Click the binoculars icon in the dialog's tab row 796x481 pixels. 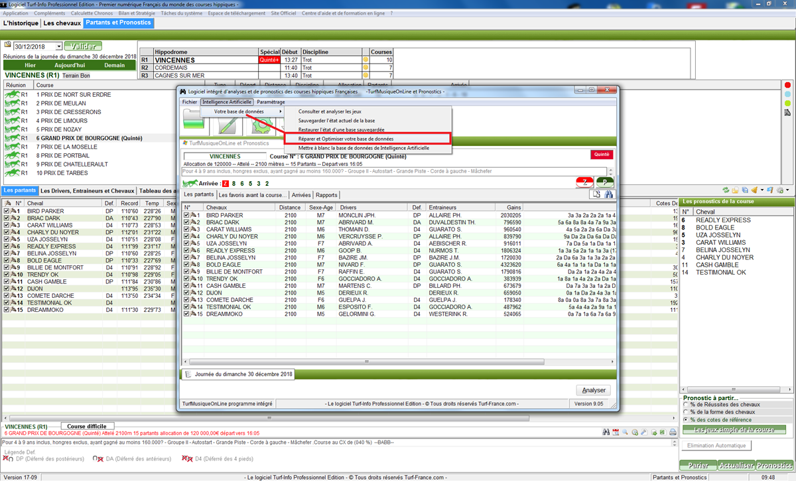[608, 194]
